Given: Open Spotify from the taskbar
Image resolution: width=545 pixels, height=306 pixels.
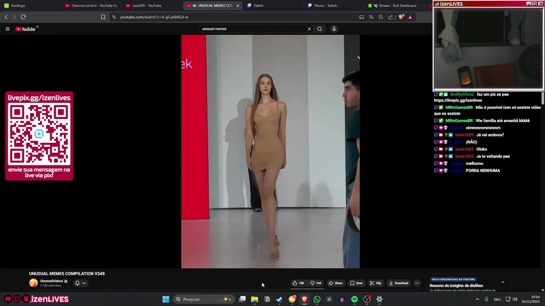Looking at the screenshot, I should coord(354,299).
